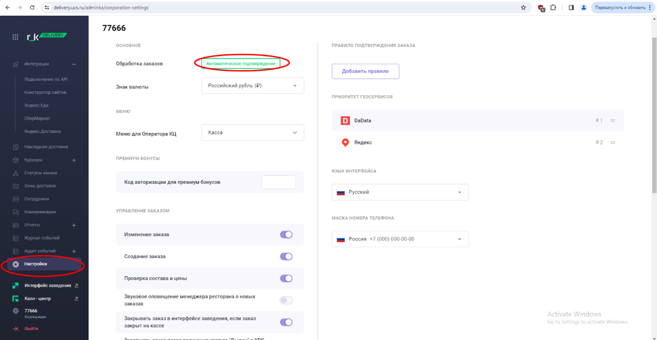Click the browser reload icon
The image size is (657, 340).
[32, 8]
